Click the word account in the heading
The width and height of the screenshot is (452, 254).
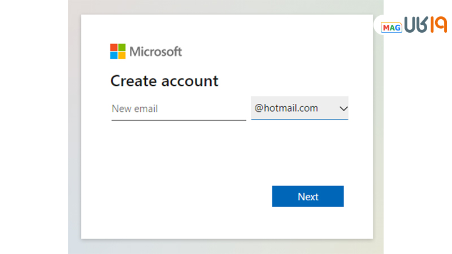coord(190,81)
